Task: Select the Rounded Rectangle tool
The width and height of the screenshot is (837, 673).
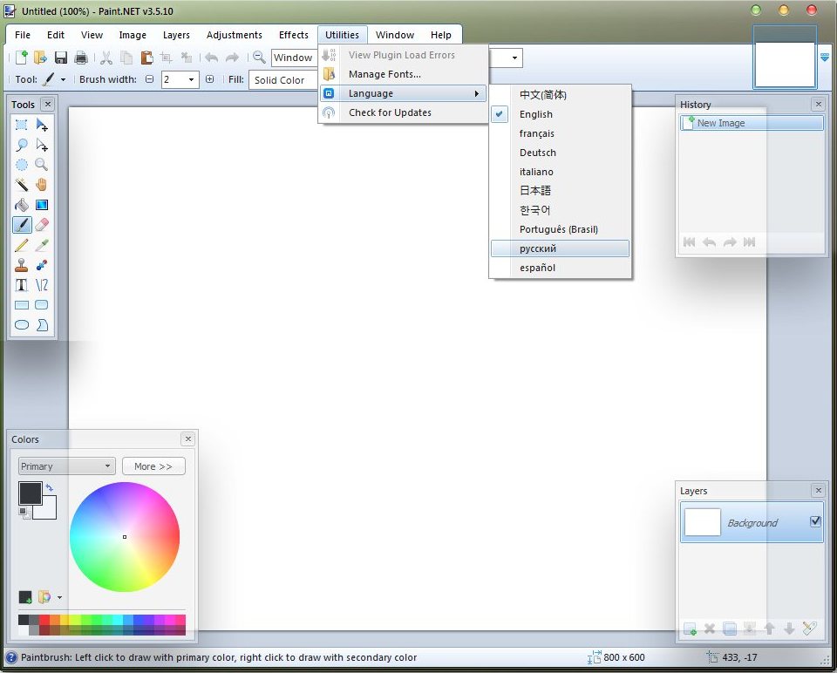Action: (42, 305)
